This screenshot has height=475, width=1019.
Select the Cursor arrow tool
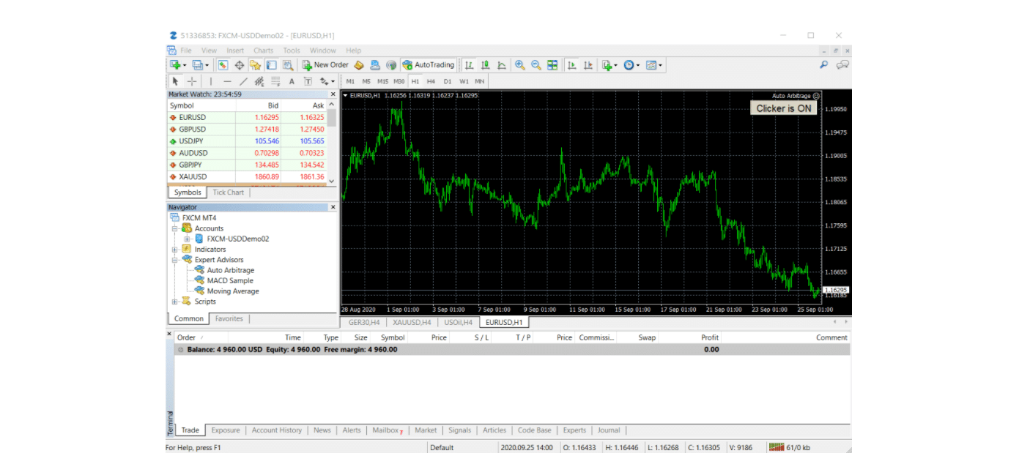point(176,81)
